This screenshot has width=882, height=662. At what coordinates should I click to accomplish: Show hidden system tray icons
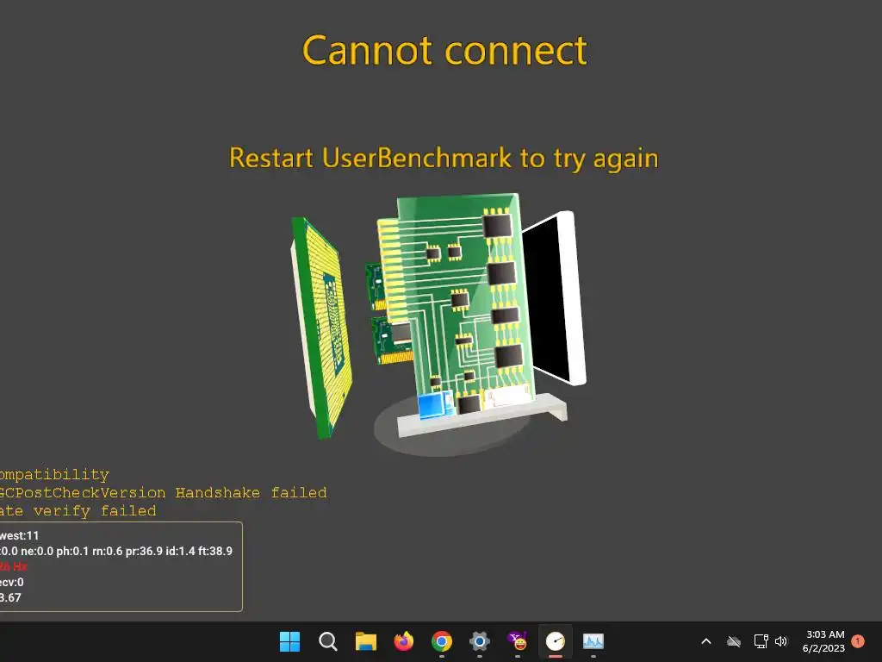[x=706, y=641]
